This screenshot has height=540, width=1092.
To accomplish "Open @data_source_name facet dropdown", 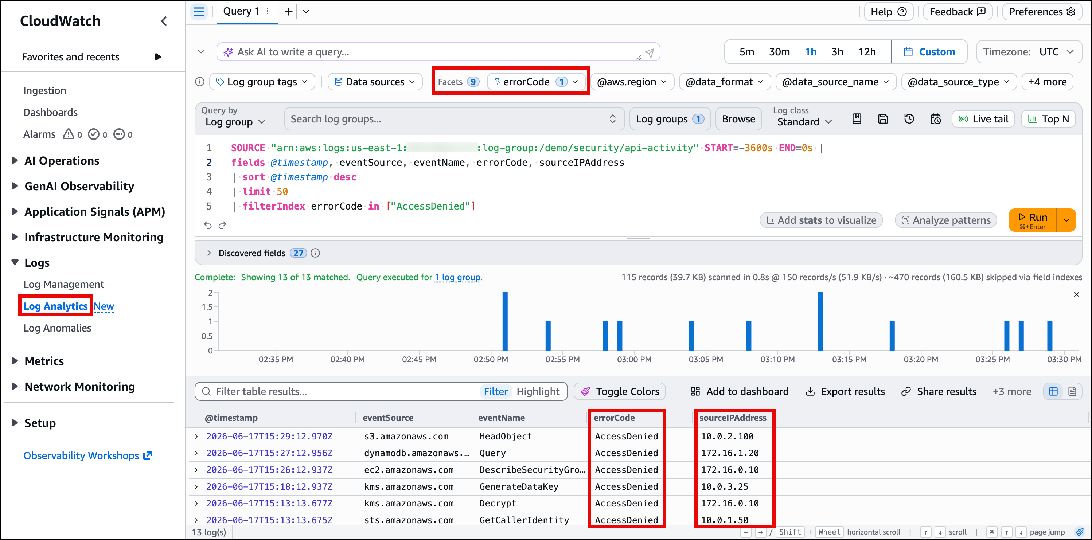I will (835, 82).
